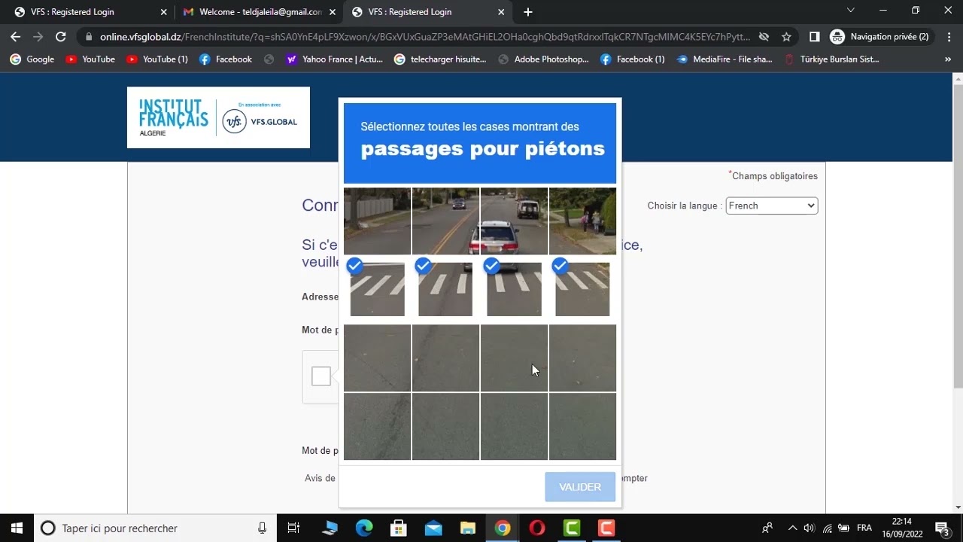Click the address bar URL field
The image size is (963, 542).
click(425, 36)
